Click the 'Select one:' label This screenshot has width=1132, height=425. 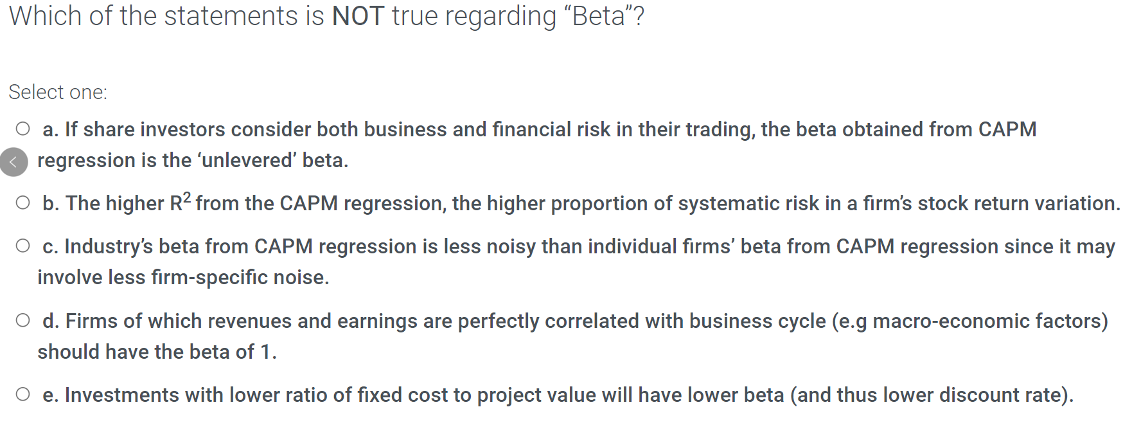57,92
